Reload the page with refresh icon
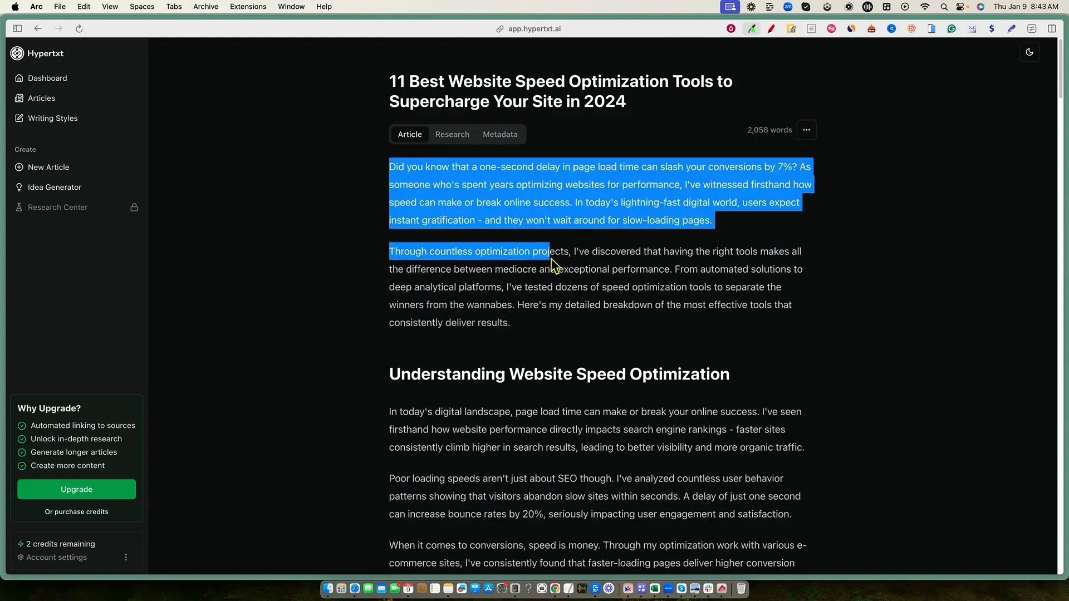Viewport: 1069px width, 601px height. click(x=79, y=28)
